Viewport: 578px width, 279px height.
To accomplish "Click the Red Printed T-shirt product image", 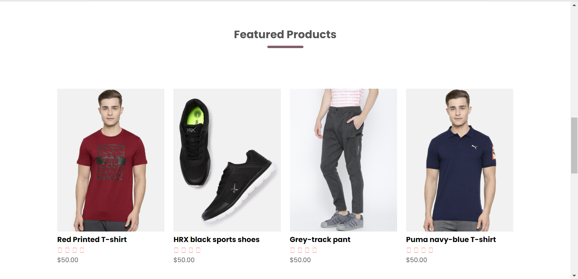I will 110,160.
